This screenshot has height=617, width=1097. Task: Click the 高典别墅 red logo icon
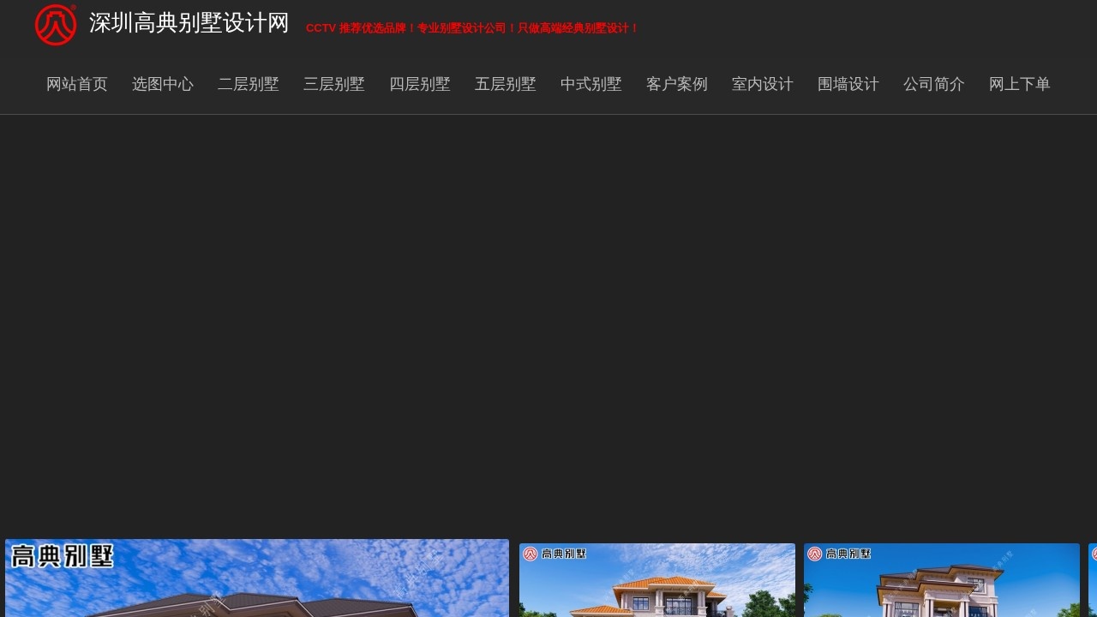(x=55, y=24)
